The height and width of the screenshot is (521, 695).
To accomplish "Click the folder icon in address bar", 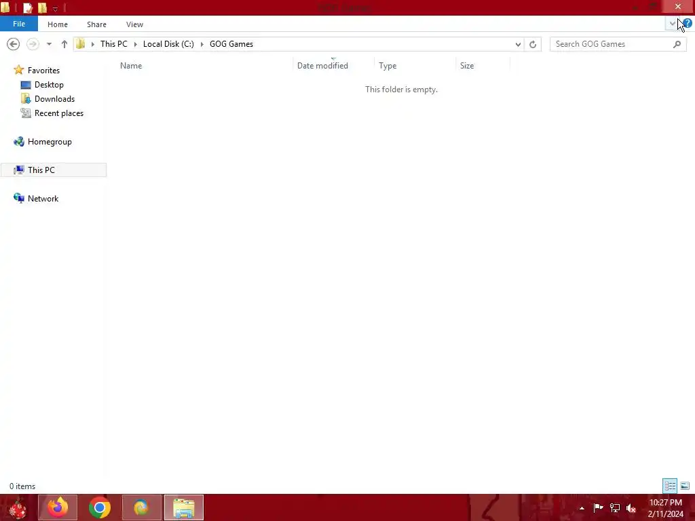I will (x=81, y=44).
